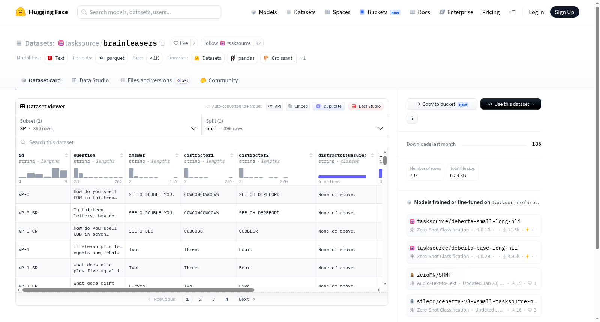Click the Duplicate button

[x=328, y=106]
